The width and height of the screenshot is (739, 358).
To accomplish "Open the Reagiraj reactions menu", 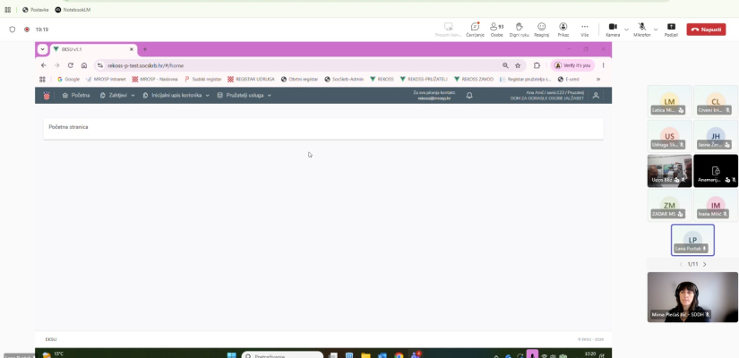I will (542, 30).
